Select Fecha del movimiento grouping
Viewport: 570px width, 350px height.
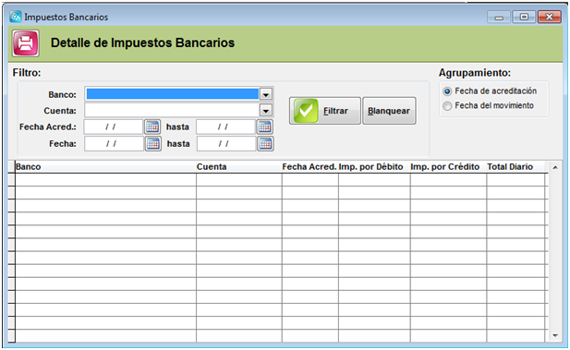447,106
